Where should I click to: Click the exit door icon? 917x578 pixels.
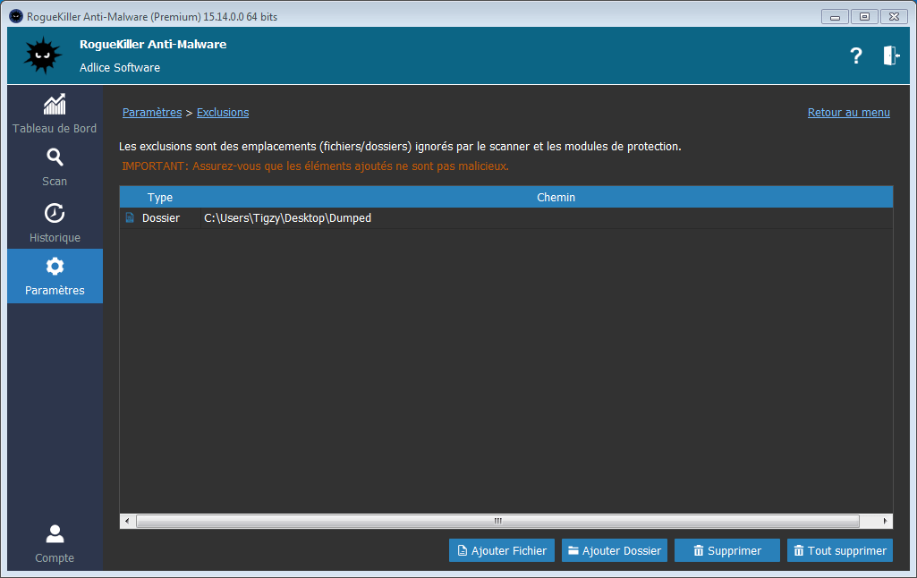click(891, 55)
